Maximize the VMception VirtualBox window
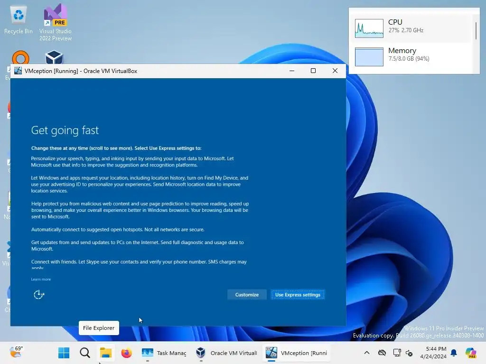The width and height of the screenshot is (486, 364). coord(313,71)
